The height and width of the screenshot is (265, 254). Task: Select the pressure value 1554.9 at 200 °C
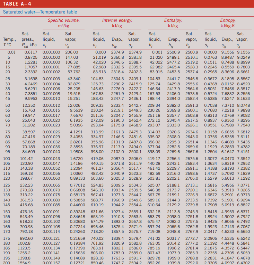point(24,263)
